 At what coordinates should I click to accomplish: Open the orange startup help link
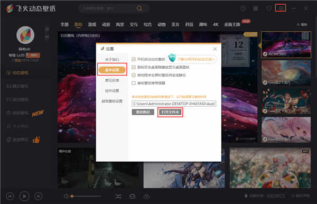pyautogui.click(x=195, y=59)
